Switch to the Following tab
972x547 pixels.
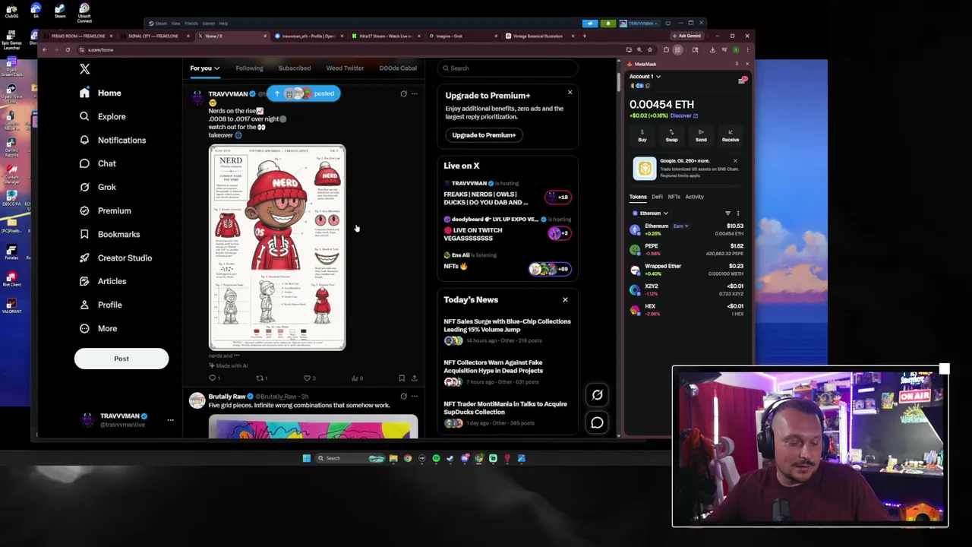[249, 68]
